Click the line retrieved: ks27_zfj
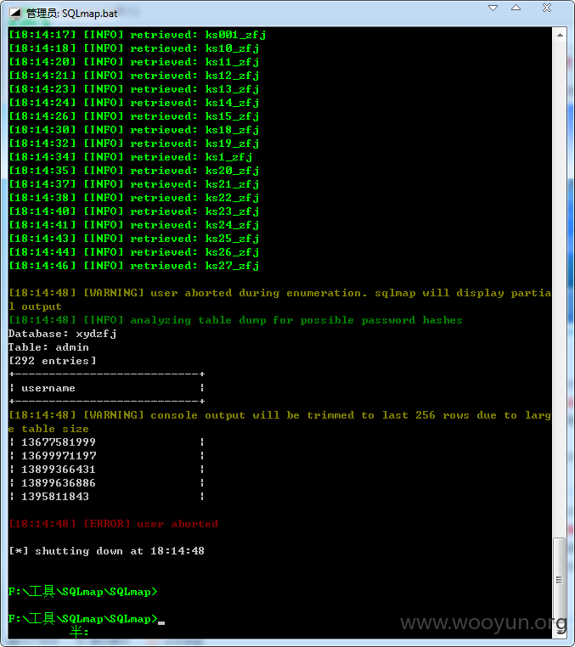Image resolution: width=575 pixels, height=647 pixels. coord(133,266)
